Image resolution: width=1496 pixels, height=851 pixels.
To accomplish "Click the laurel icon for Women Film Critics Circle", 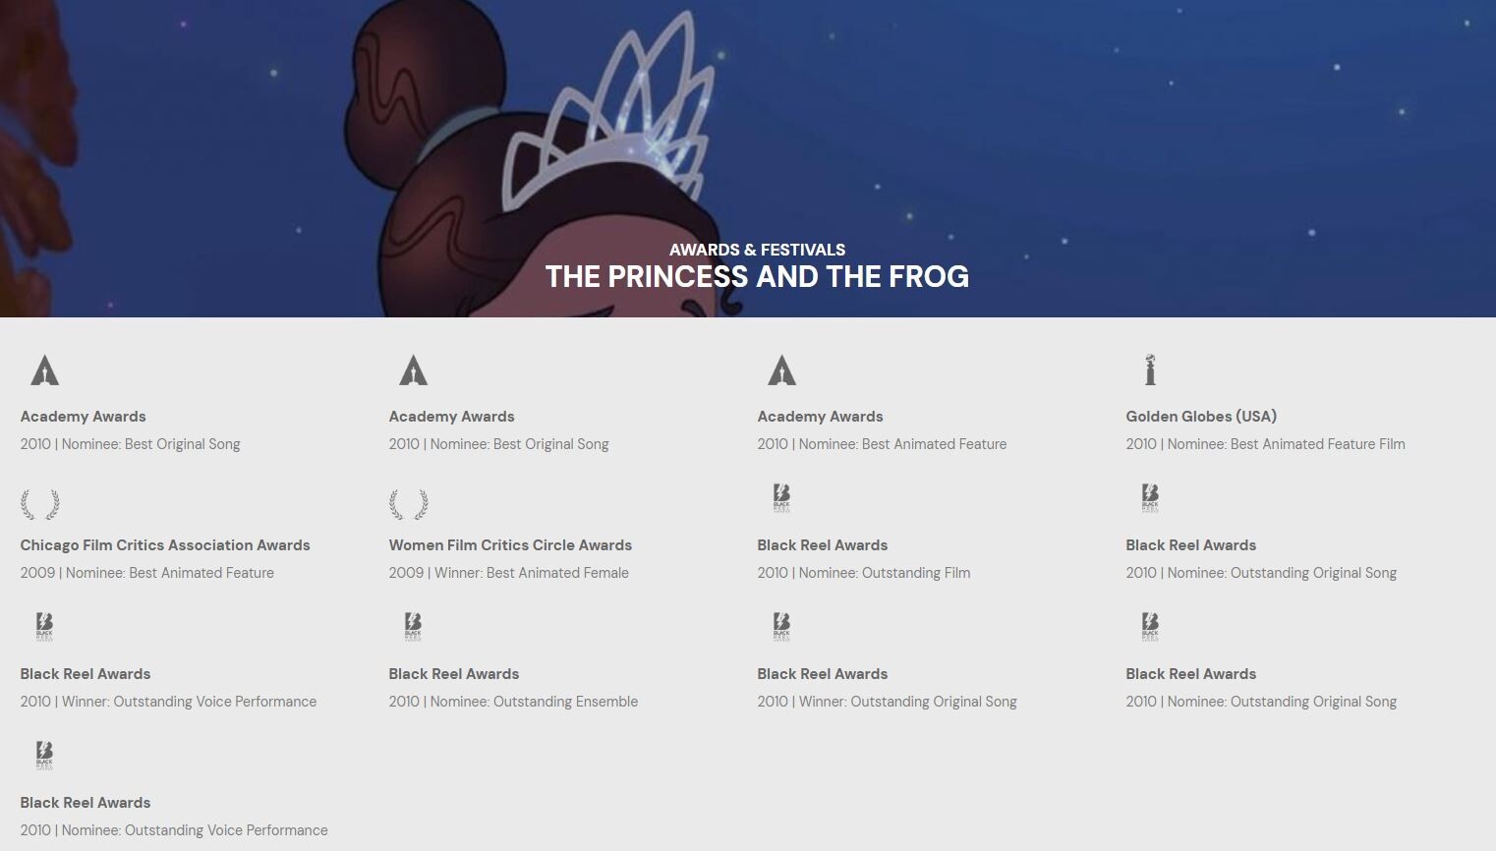I will (409, 504).
